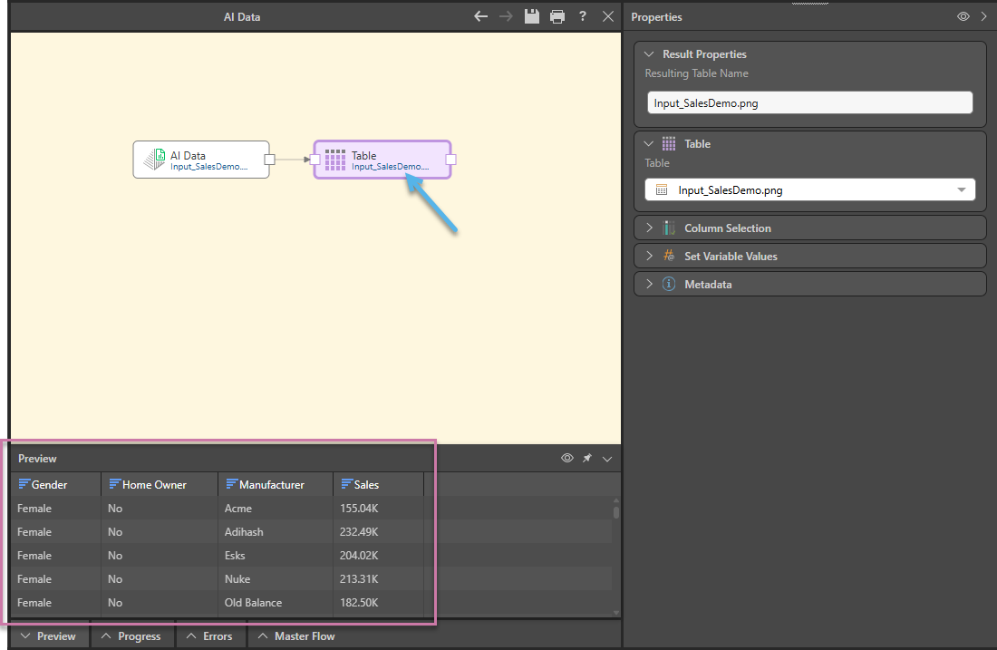Viewport: 997px width, 650px height.
Task: Toggle the Properties panel eye icon
Action: pos(963,16)
